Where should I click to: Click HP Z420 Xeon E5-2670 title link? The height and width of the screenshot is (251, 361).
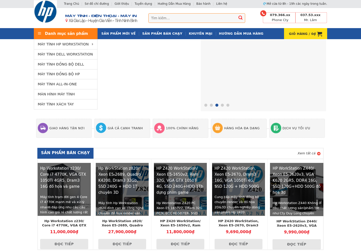pyautogui.click(x=238, y=223)
